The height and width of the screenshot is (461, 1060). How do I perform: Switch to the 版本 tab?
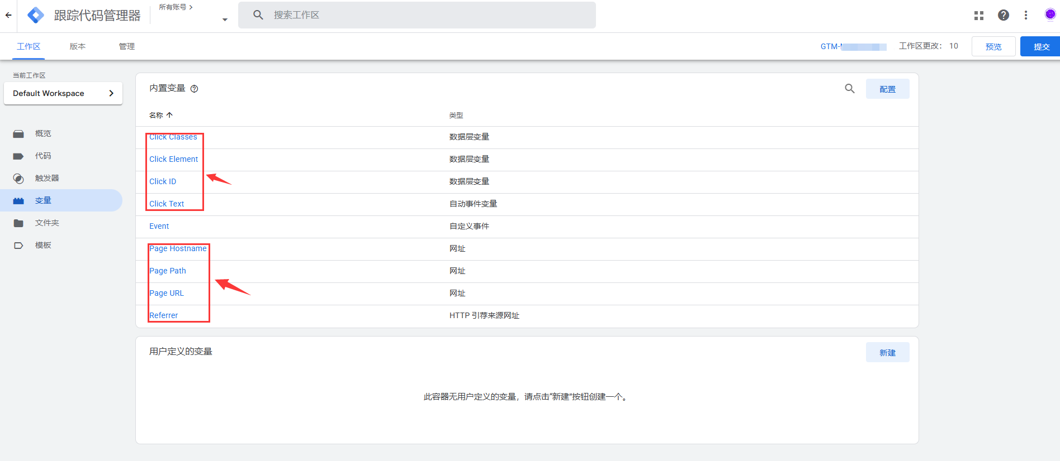click(78, 46)
